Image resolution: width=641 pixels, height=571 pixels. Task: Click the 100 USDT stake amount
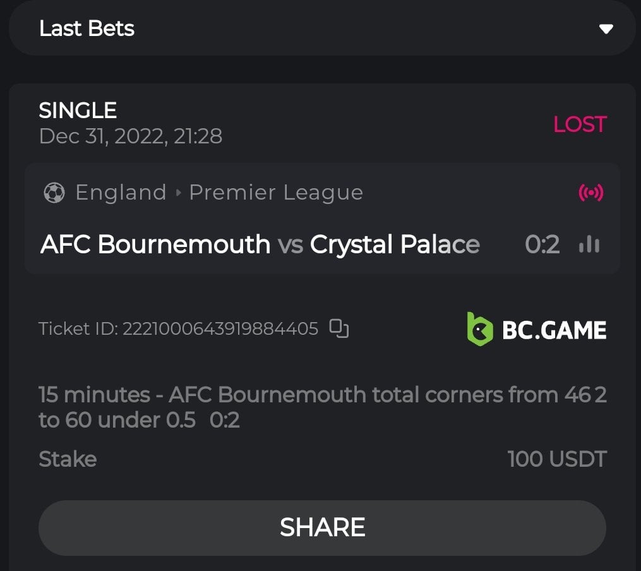point(556,459)
